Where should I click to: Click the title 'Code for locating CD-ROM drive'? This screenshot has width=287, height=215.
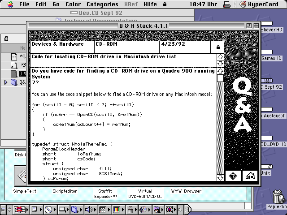pyautogui.click(x=104, y=56)
